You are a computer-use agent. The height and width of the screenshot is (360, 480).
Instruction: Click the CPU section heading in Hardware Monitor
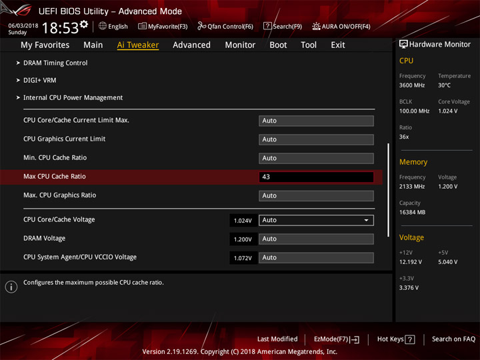click(406, 61)
